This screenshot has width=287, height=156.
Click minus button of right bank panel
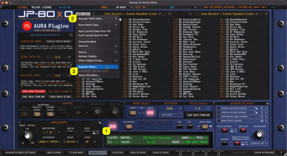tap(190, 14)
